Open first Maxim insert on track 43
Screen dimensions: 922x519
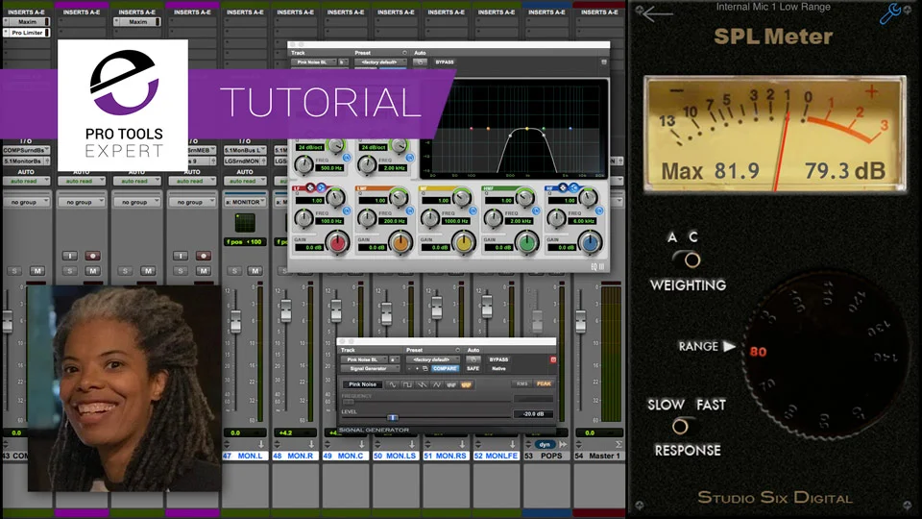pos(27,22)
